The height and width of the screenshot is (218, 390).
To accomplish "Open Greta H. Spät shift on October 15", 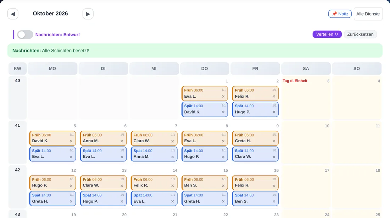I will click(205, 199).
